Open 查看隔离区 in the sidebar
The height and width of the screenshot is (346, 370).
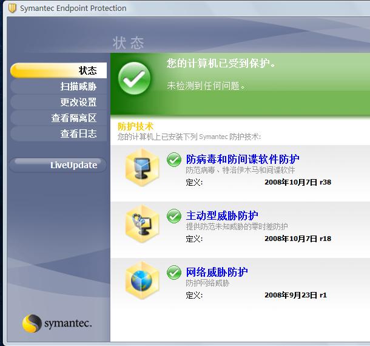58,118
